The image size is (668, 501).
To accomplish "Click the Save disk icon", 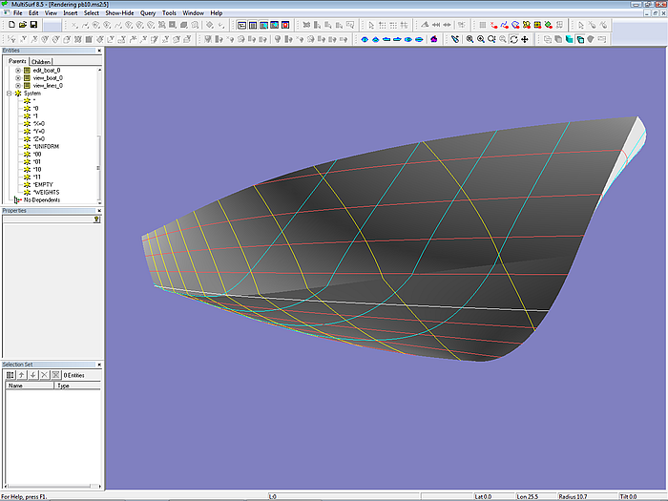I will click(33, 24).
